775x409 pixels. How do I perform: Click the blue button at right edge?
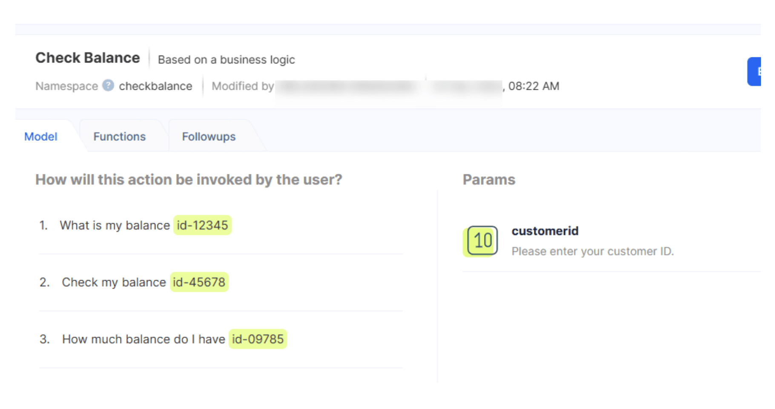[x=755, y=71]
